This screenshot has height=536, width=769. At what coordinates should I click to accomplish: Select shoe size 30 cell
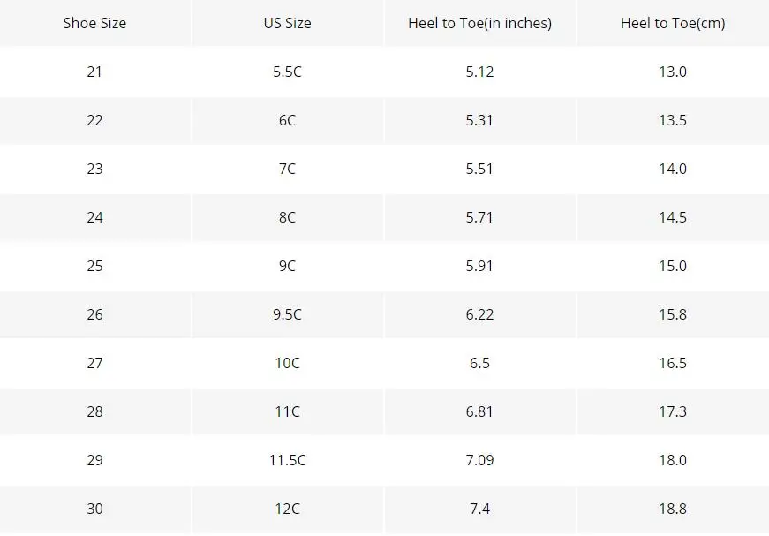tap(94, 509)
